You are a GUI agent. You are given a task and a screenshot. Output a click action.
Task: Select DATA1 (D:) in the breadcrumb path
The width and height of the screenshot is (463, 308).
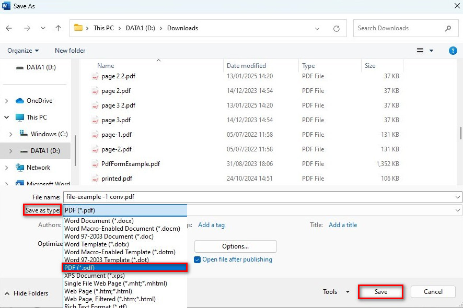140,28
